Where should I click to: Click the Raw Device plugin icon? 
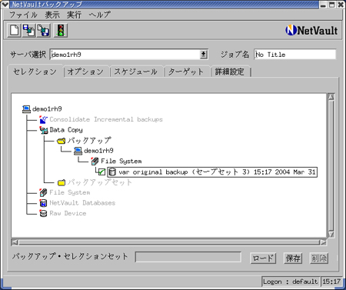(x=43, y=213)
